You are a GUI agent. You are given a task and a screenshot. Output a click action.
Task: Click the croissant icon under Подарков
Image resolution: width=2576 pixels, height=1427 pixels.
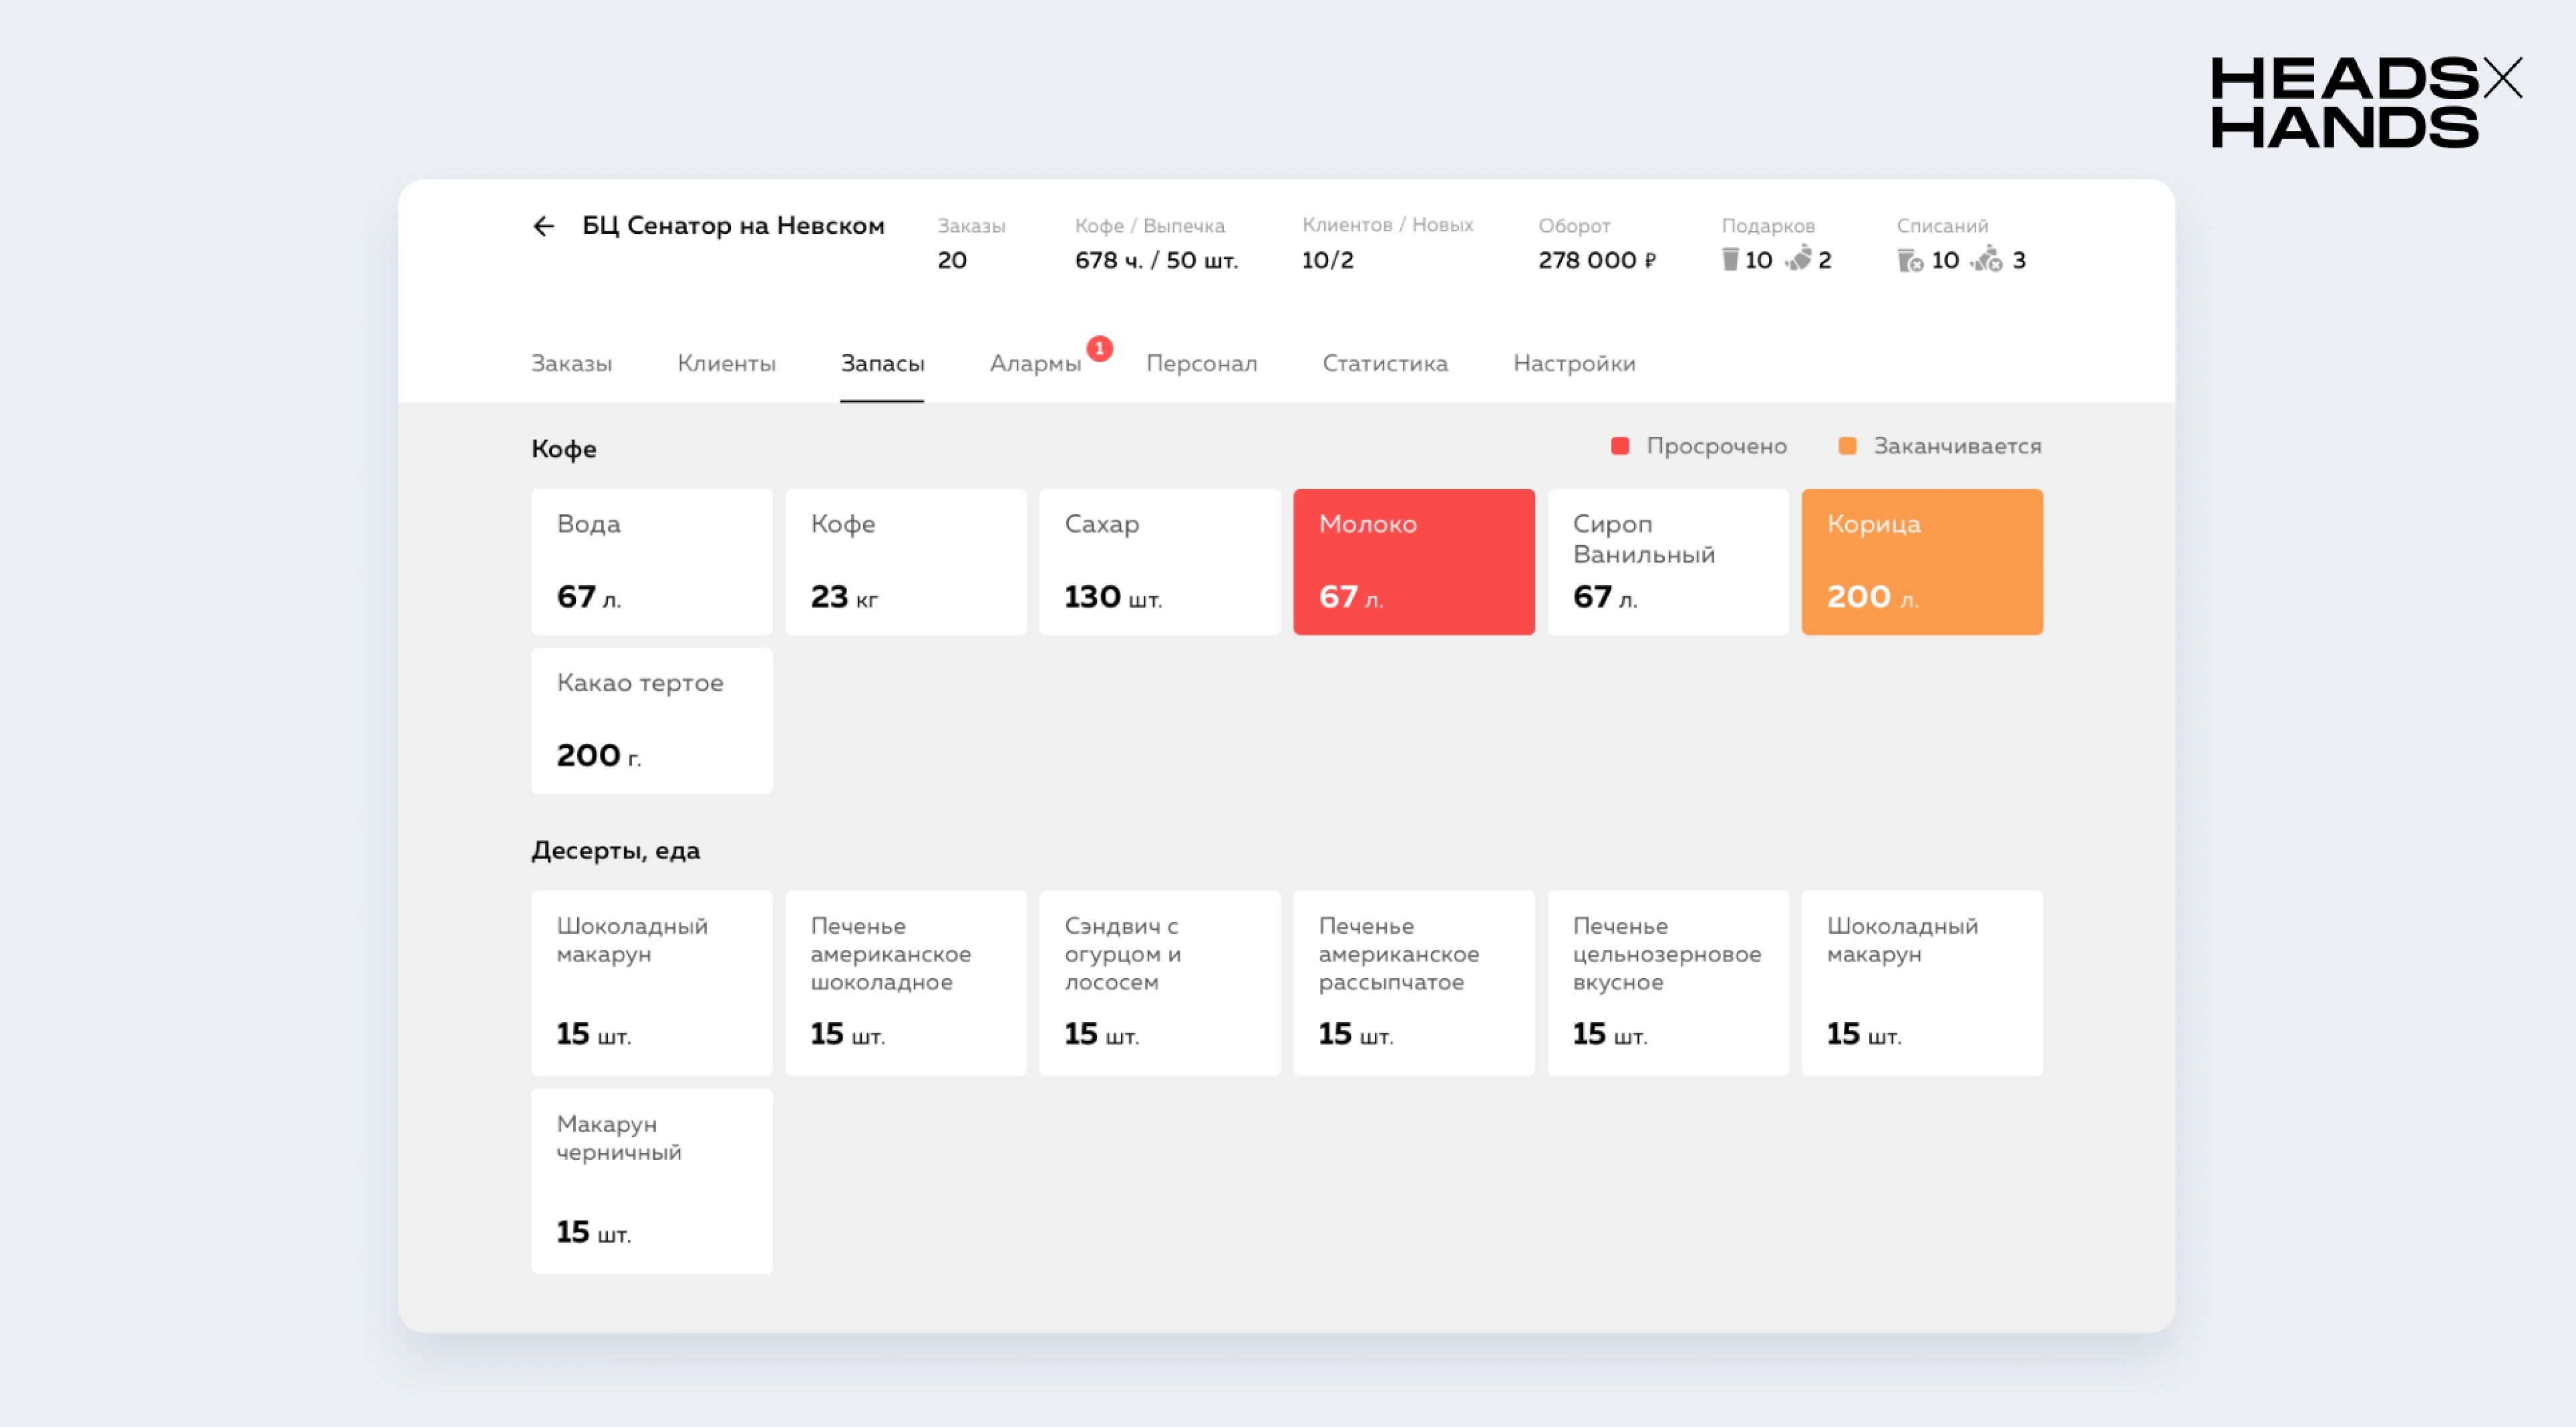pyautogui.click(x=1799, y=258)
